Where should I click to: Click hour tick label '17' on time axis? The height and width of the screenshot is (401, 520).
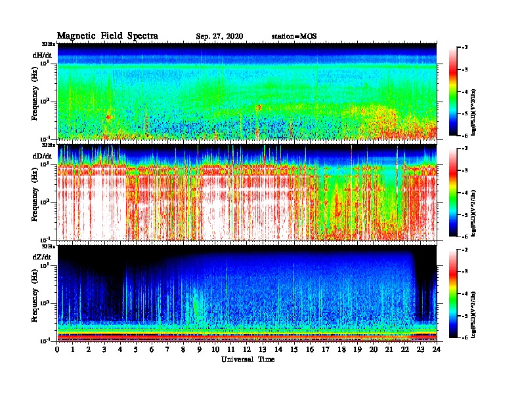click(326, 349)
